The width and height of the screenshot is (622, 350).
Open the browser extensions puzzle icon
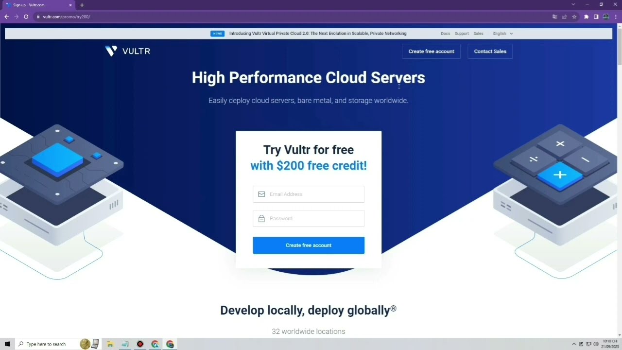[x=587, y=17]
